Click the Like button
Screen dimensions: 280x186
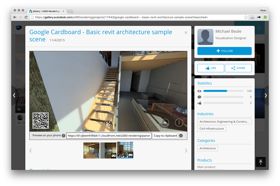tap(211, 68)
